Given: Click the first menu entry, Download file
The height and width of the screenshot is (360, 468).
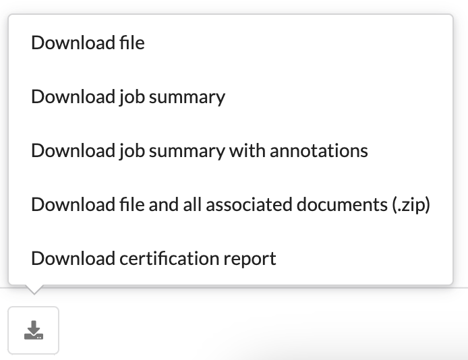Looking at the screenshot, I should pyautogui.click(x=231, y=42).
